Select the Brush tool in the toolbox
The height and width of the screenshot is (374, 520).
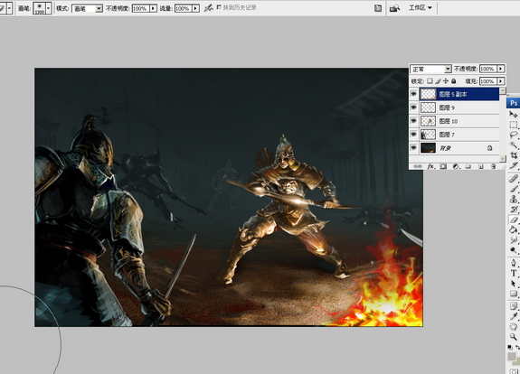click(514, 189)
